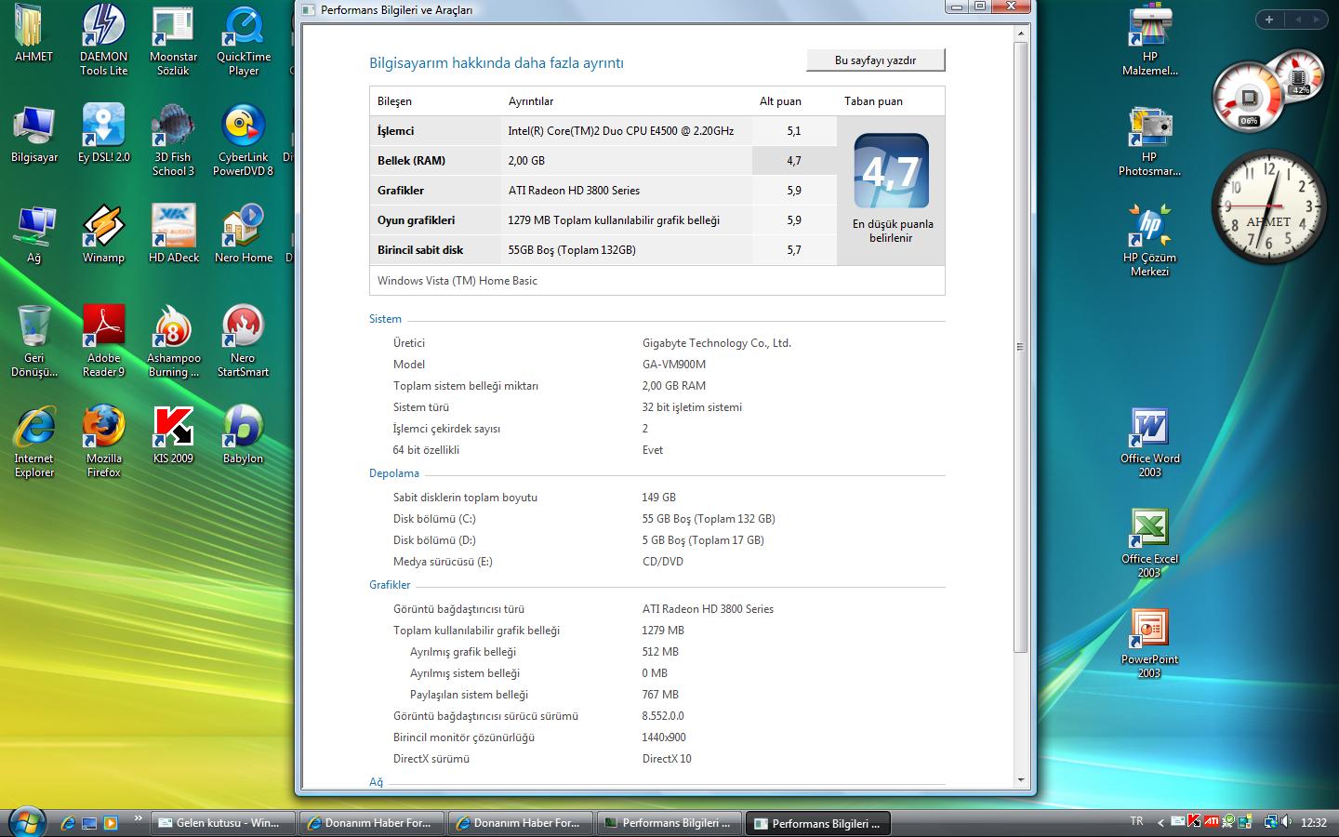The width and height of the screenshot is (1339, 837).
Task: Click ATI Radeon HD 3800 Series in Grafikler row
Action: tap(574, 191)
